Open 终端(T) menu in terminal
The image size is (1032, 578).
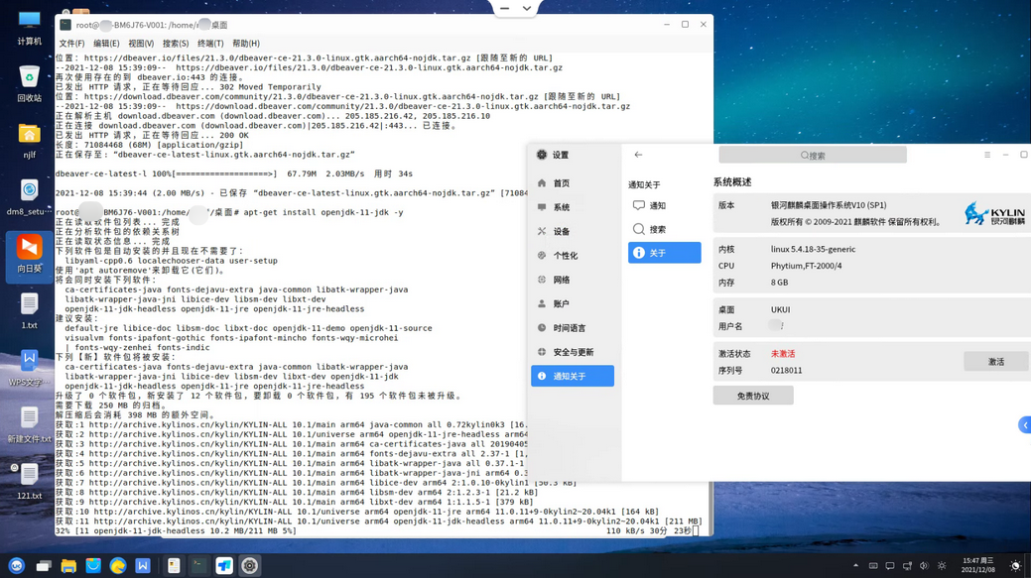click(210, 44)
